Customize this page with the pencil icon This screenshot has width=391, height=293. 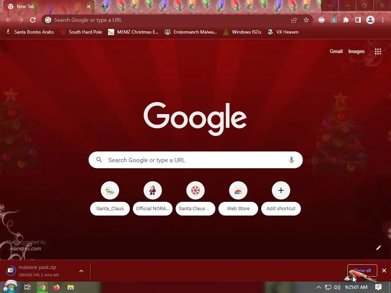378,247
